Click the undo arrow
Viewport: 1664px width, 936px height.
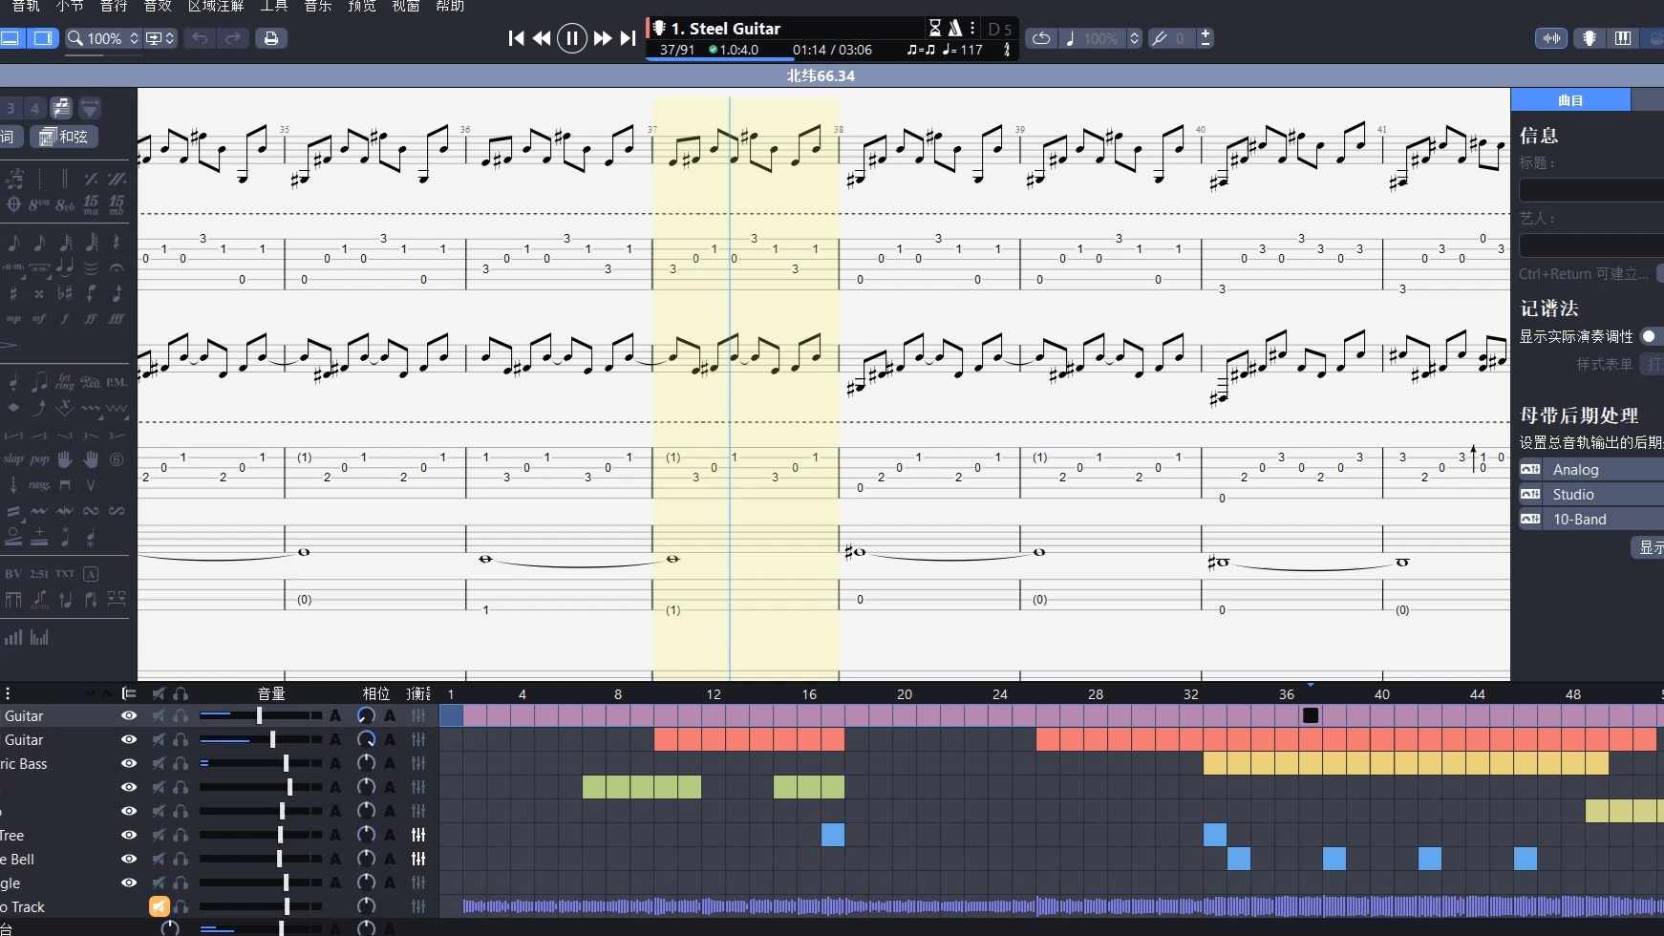200,38
